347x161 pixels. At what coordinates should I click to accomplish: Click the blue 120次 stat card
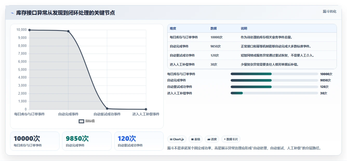coord(139,141)
